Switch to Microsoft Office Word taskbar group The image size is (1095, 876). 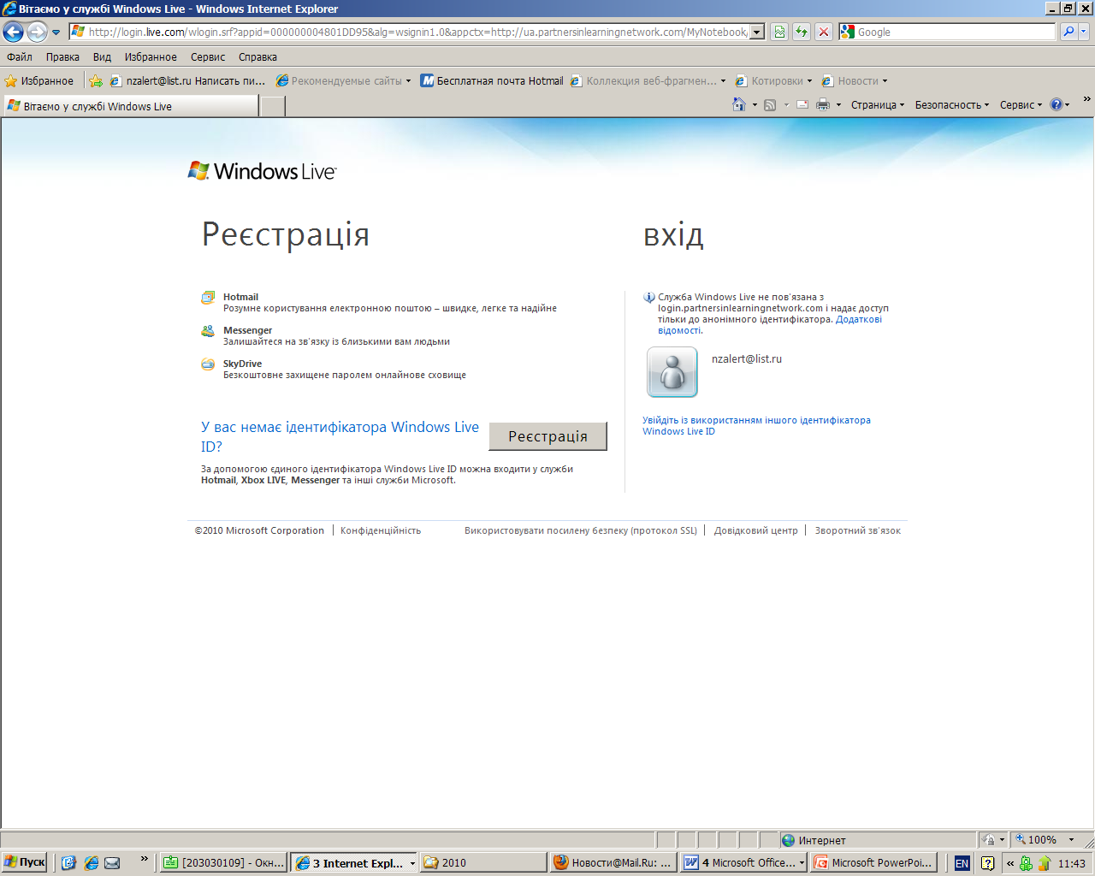(743, 862)
